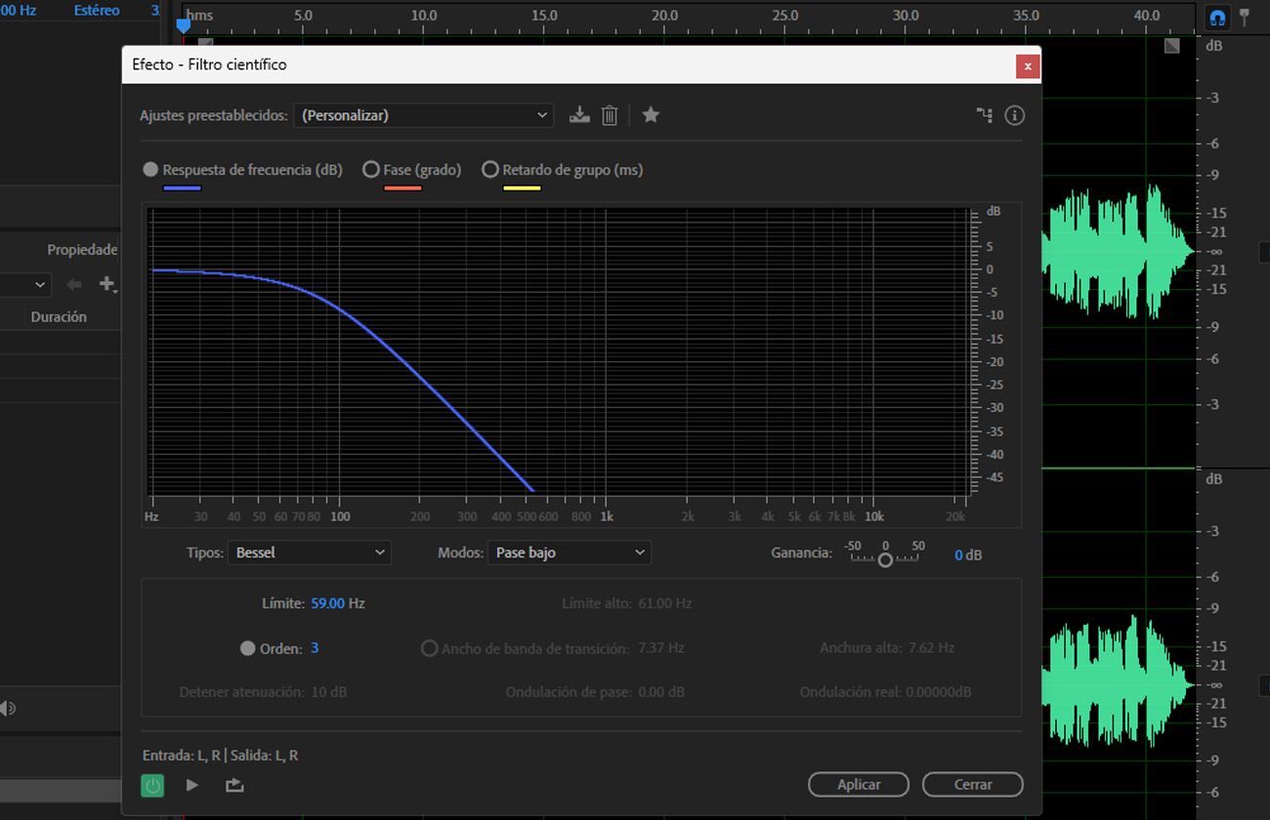Close the Filtro científico dialog with the red X

coord(1026,65)
